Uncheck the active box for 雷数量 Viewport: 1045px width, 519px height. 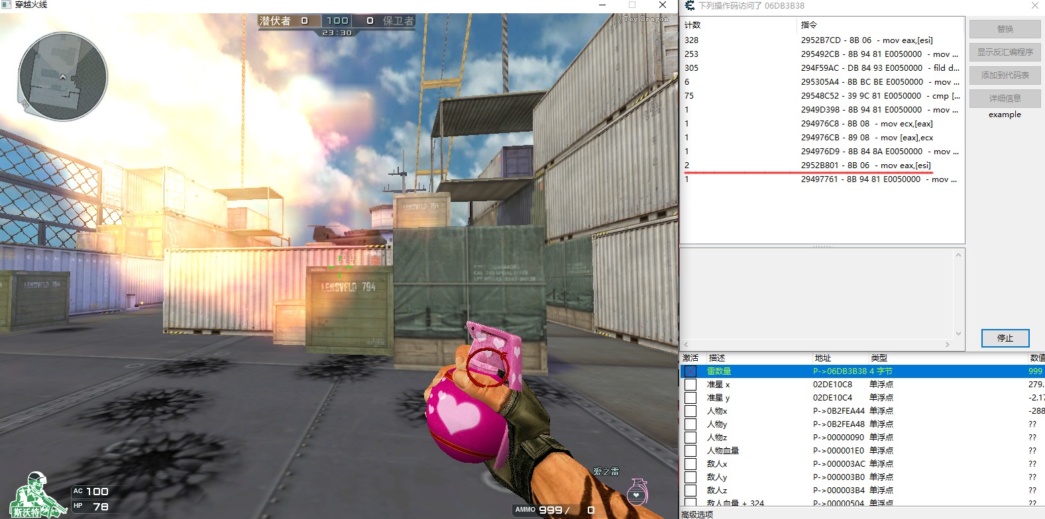(690, 371)
